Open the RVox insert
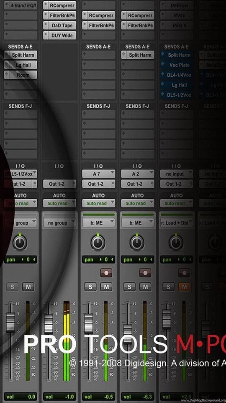This screenshot has height=403, width=226. tap(180, 16)
